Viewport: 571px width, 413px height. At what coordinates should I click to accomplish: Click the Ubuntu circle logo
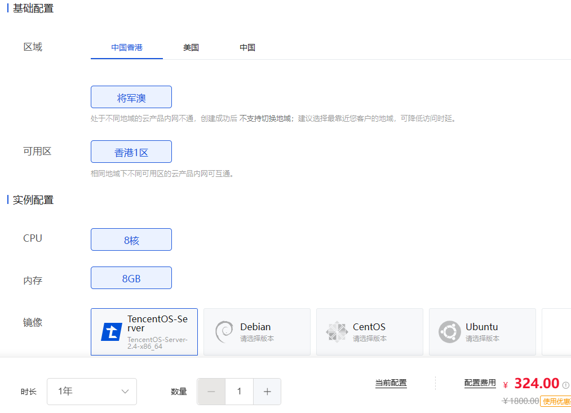(x=450, y=331)
